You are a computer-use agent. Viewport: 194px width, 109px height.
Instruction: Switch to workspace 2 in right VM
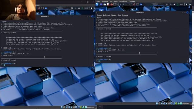[123, 4]
